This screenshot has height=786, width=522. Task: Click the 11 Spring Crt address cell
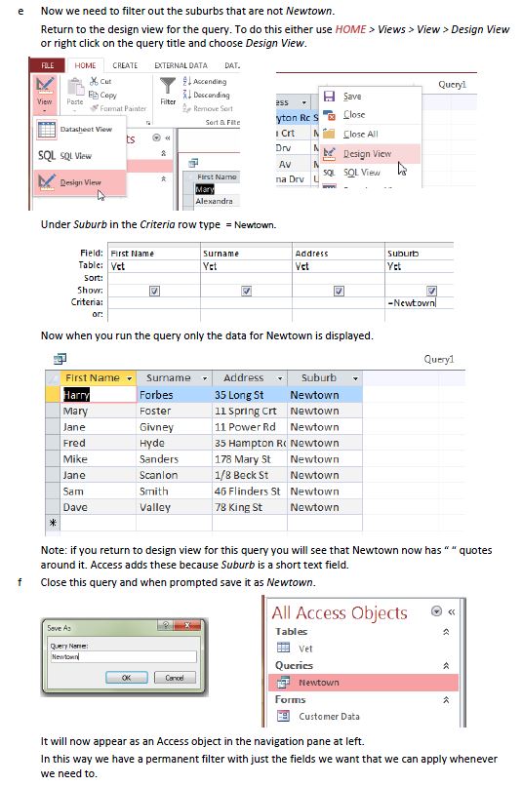click(249, 412)
